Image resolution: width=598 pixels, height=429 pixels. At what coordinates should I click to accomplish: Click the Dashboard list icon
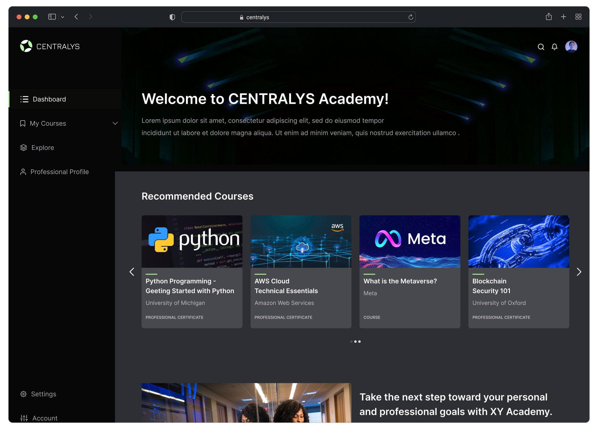(24, 99)
